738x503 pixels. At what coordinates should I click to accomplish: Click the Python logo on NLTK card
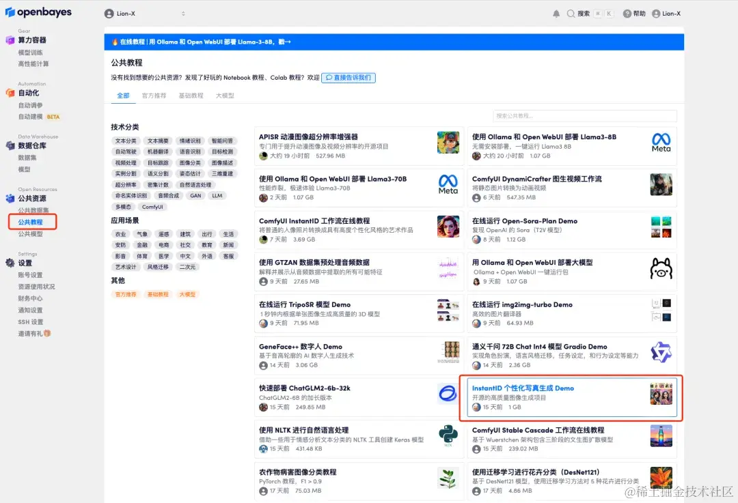[x=448, y=435]
